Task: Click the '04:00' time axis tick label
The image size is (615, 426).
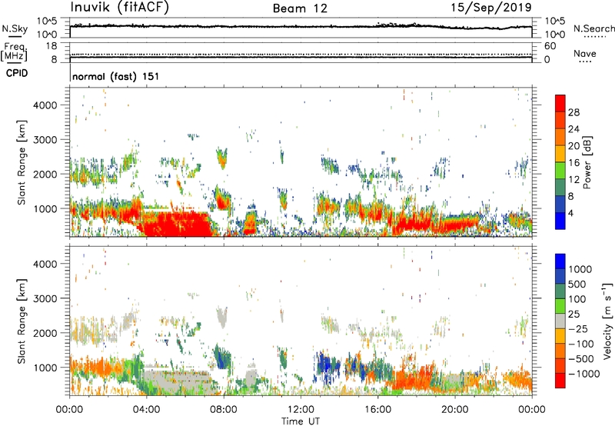Action: point(146,410)
